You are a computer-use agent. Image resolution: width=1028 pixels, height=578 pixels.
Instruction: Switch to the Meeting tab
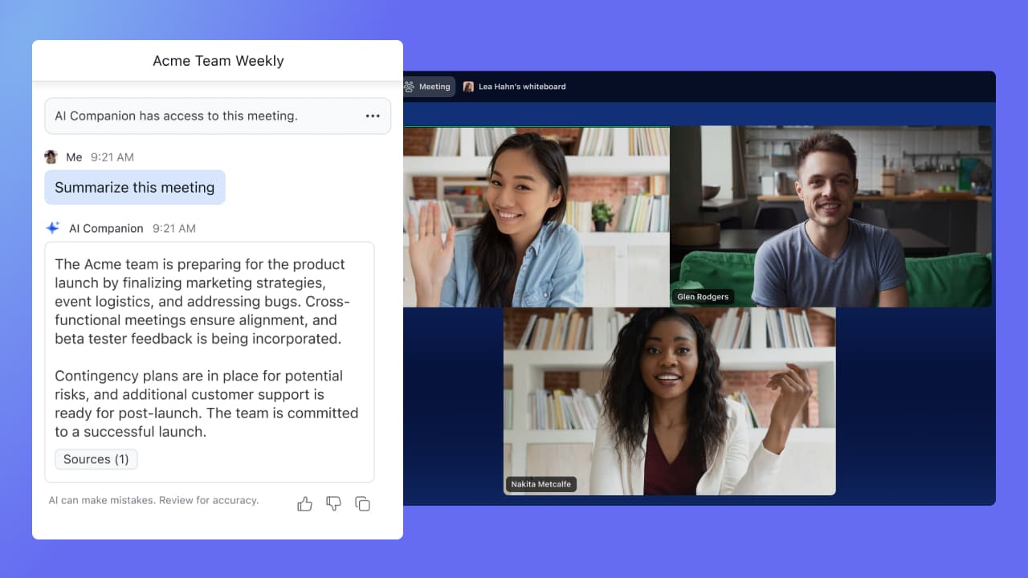point(429,87)
